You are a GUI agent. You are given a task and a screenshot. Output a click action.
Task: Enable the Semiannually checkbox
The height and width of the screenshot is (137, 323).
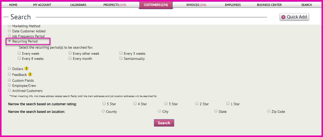pyautogui.click(x=121, y=58)
